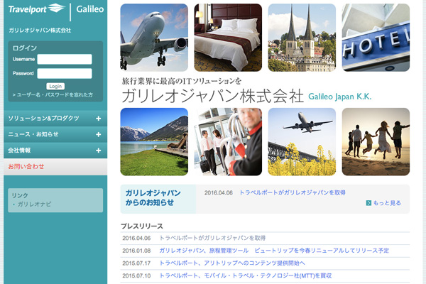
Task: Expand ニュース・お知らせ plus icon
Action: click(99, 134)
